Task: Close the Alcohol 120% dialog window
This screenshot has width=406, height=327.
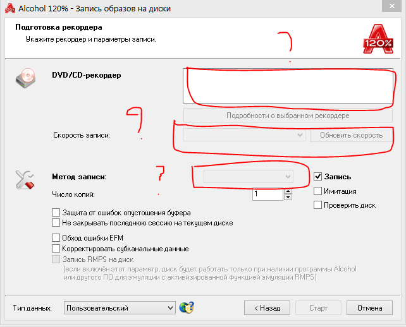Action: click(x=392, y=6)
